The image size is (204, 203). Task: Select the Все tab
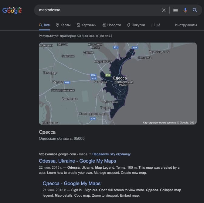point(44,25)
